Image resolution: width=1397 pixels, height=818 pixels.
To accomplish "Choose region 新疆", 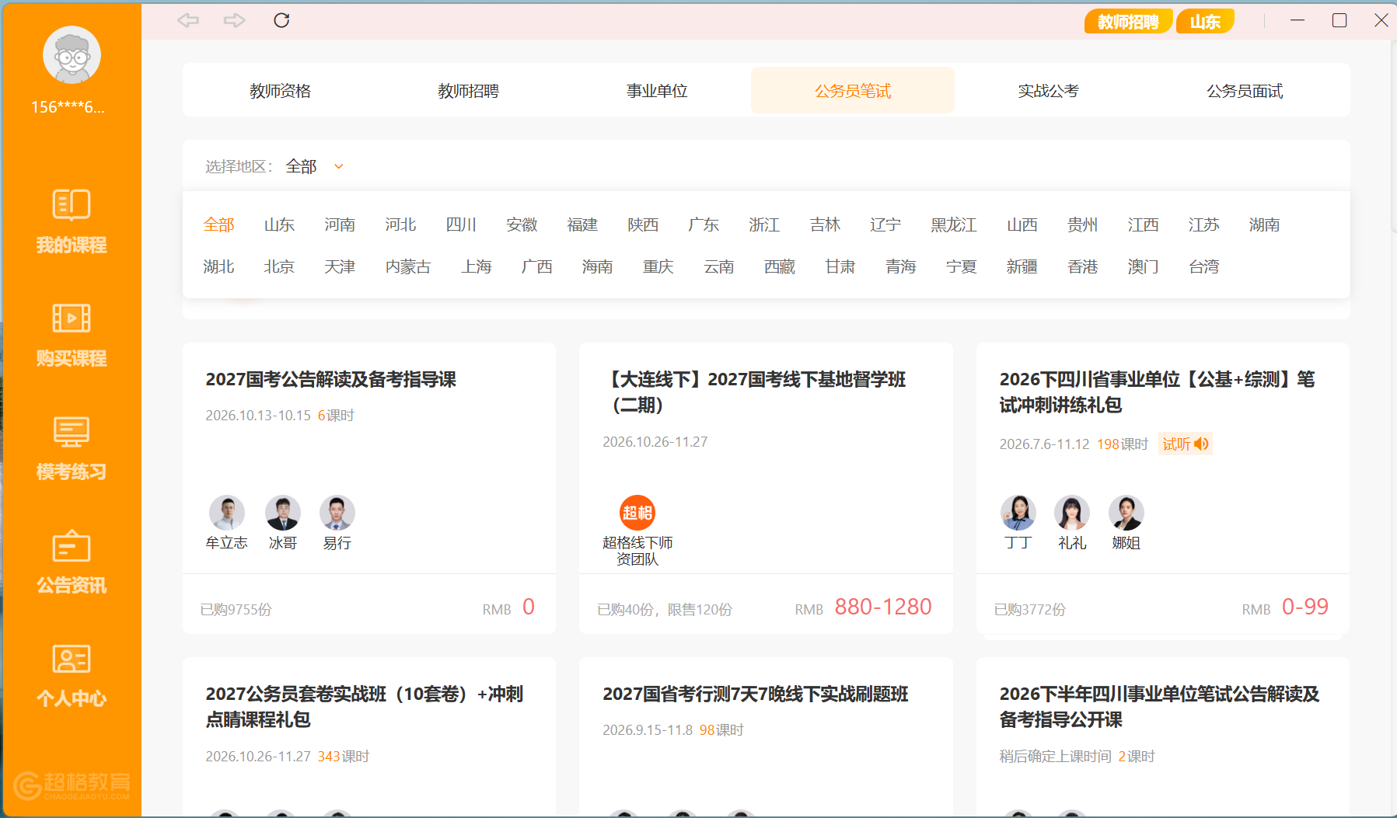I will tap(1022, 266).
